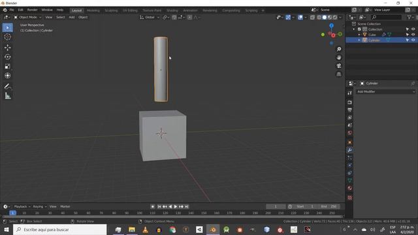The image size is (418, 235).
Task: Toggle viewport overlays
Action: pos(300,18)
